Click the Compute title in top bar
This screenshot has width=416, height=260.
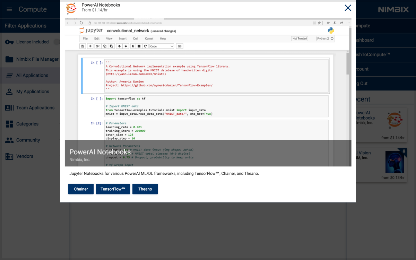[x=33, y=9]
